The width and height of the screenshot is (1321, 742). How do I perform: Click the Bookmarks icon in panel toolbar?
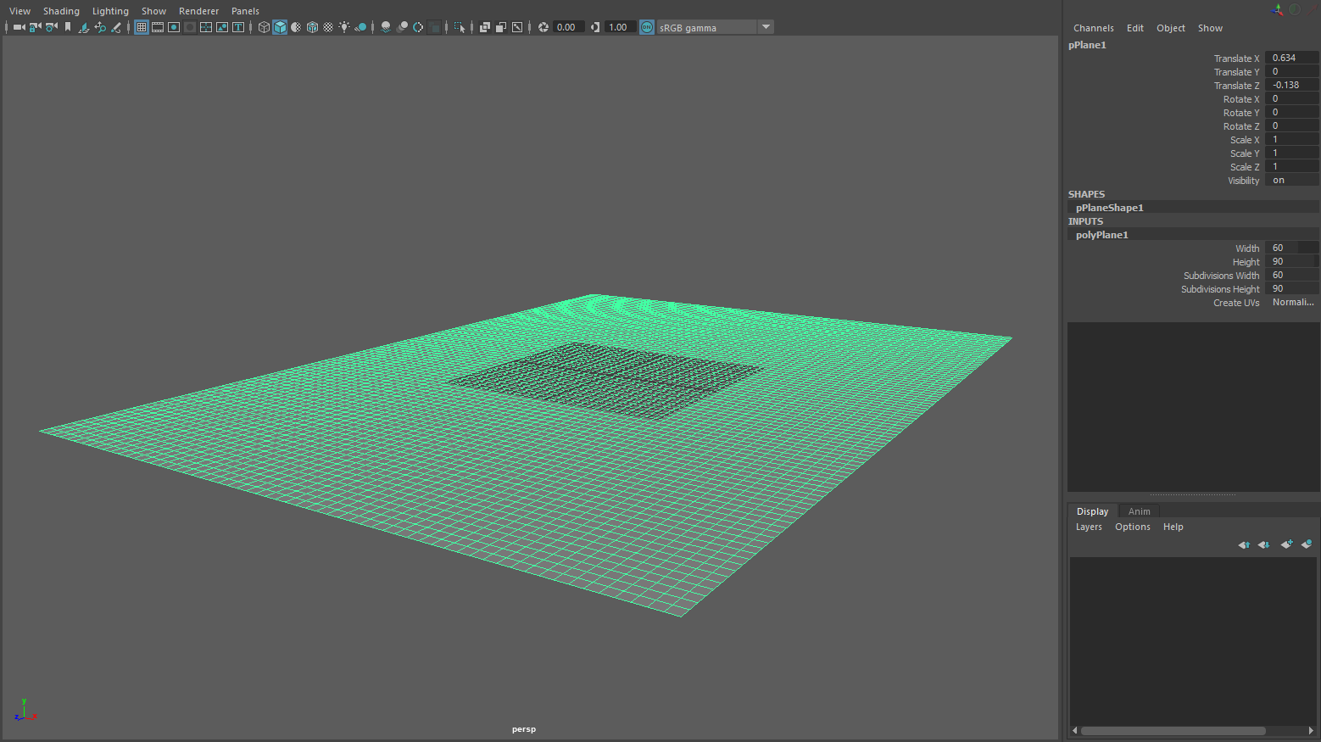(68, 27)
